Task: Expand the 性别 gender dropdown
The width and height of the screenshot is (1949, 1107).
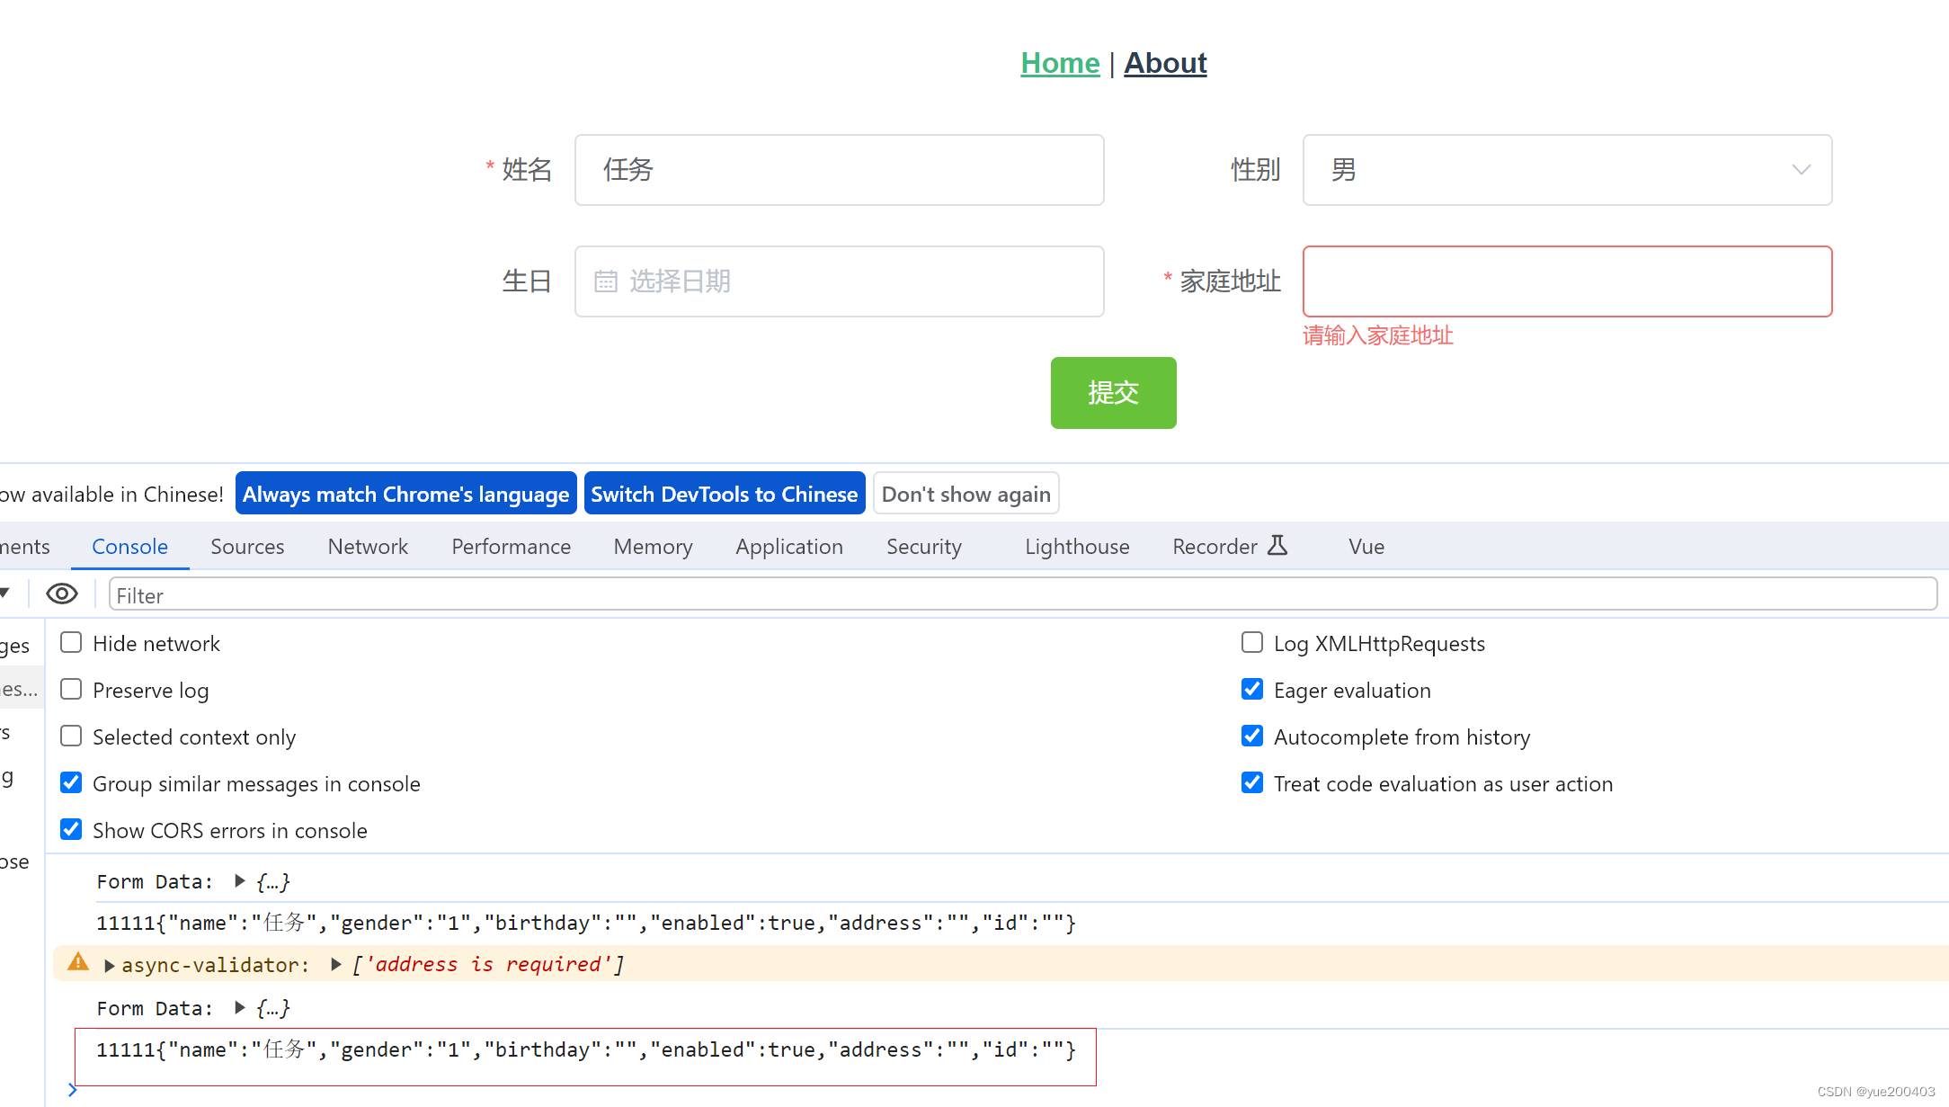Action: (1801, 169)
